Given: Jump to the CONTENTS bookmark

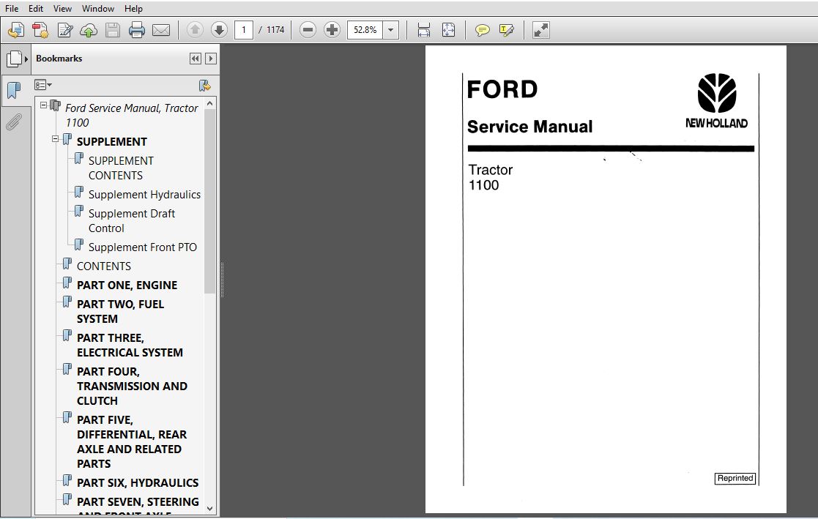Looking at the screenshot, I should point(104,266).
